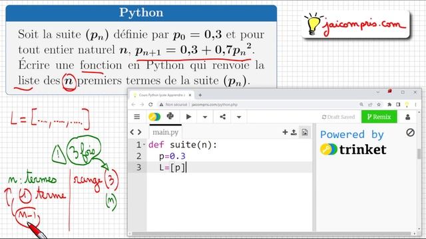The image size is (426, 239).
Task: Open the browser three-dot menu
Action: tap(415, 104)
